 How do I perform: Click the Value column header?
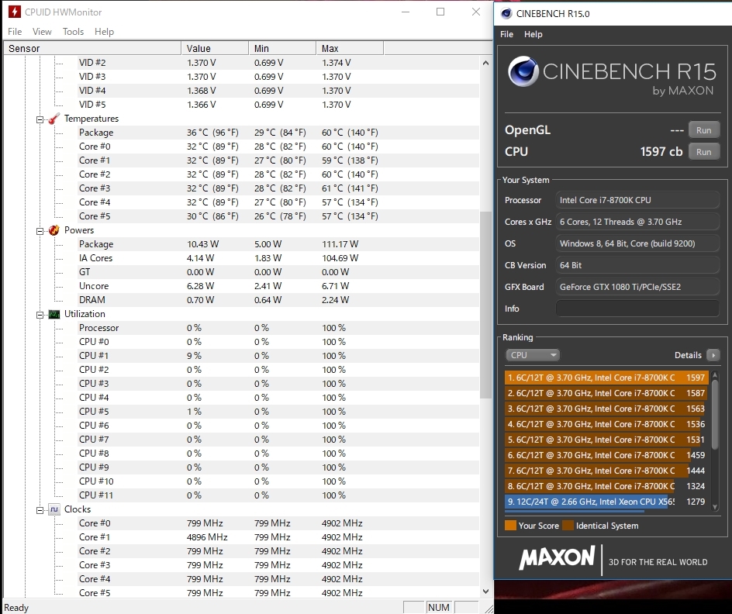pos(215,48)
